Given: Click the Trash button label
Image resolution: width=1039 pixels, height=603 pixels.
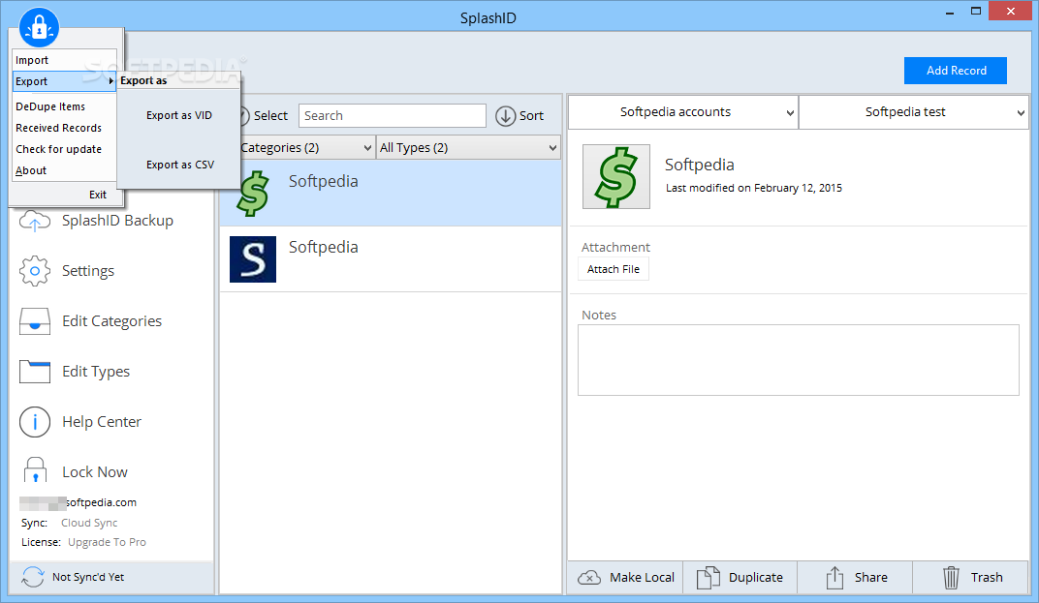Looking at the screenshot, I should click(987, 577).
